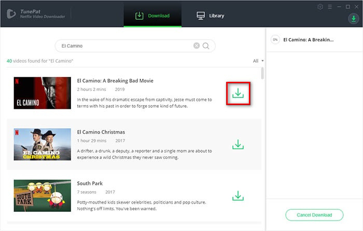The image size is (363, 231).
Task: Click the search field containing El Camino
Action: point(135,46)
